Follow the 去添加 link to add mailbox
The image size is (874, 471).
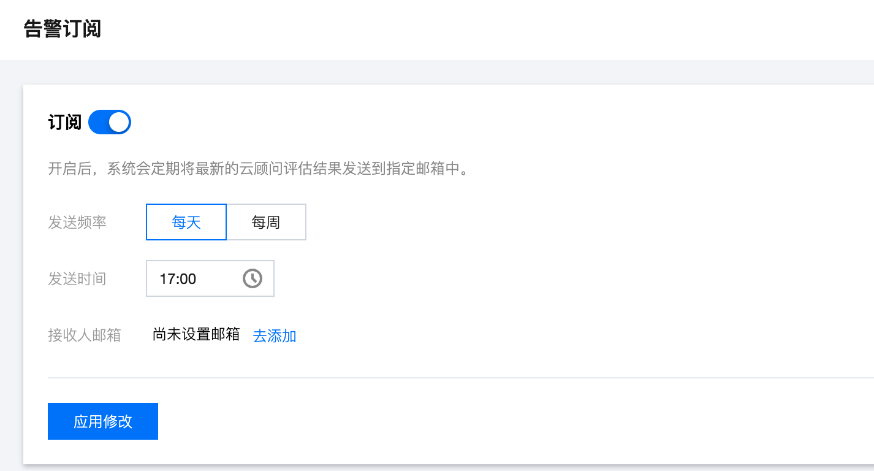[x=275, y=336]
